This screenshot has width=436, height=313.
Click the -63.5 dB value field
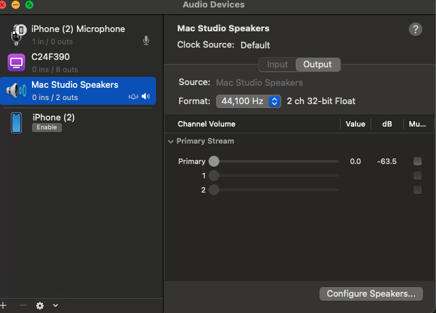click(387, 161)
